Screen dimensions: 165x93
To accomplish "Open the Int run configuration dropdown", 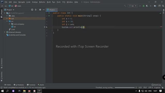I will pos(133,6).
